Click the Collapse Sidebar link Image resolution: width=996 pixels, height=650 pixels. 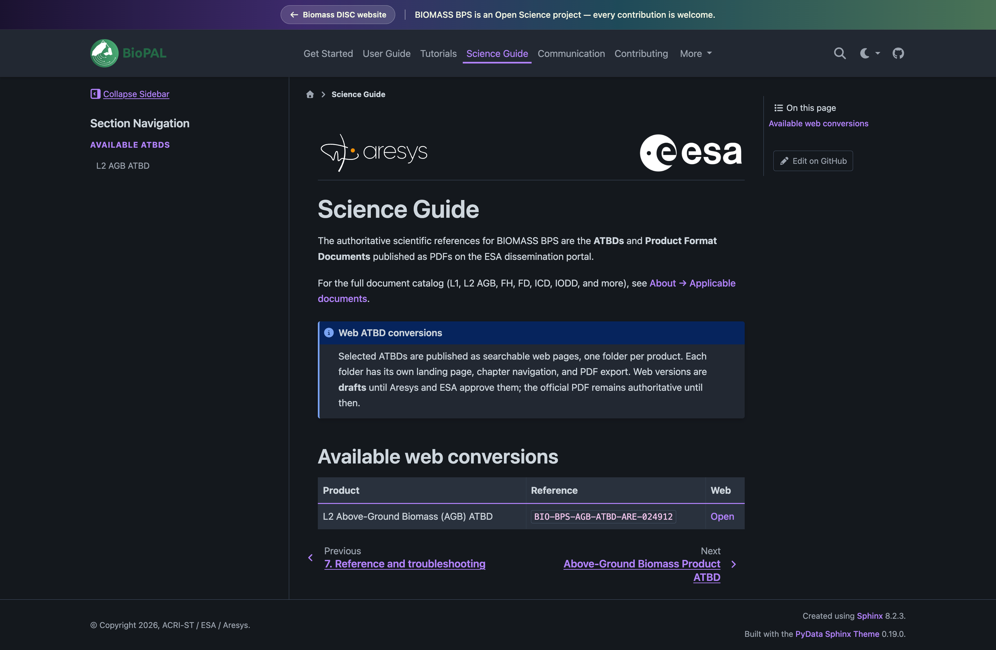point(136,94)
